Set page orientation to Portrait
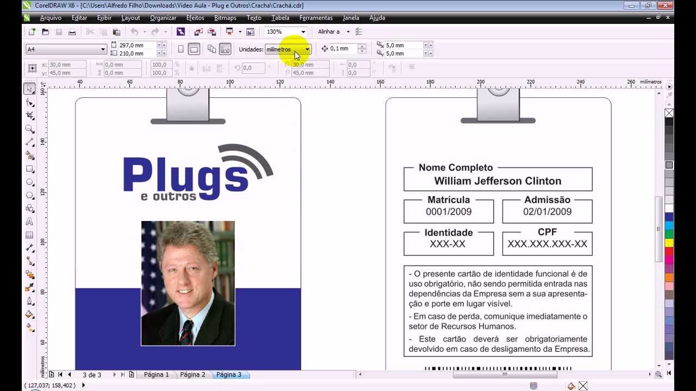The image size is (696, 391). pyautogui.click(x=181, y=49)
